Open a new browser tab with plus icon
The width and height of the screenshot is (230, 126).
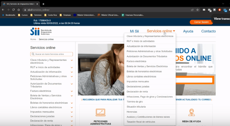click(x=43, y=4)
